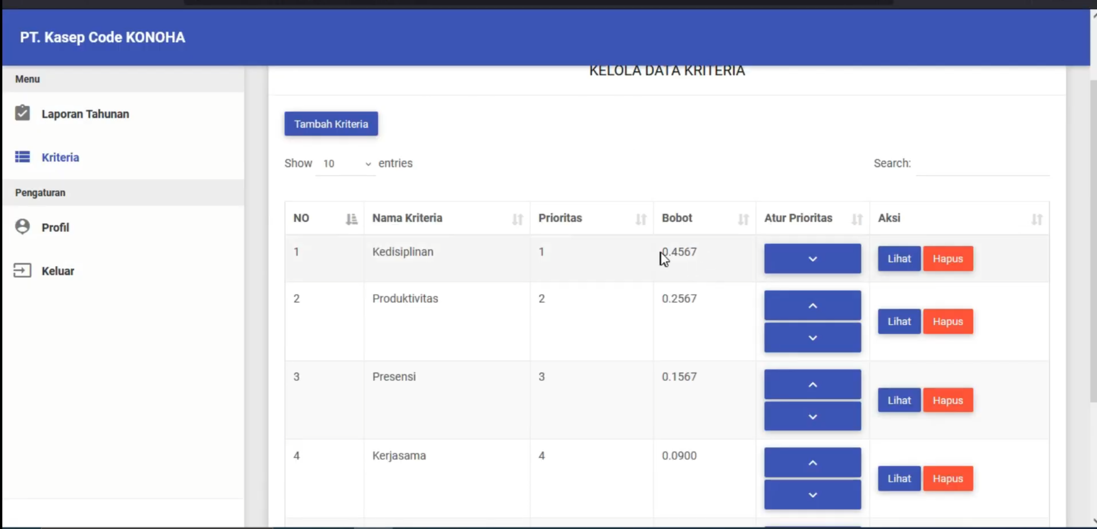Click the Keluar logout arrow icon
1097x529 pixels.
tap(22, 270)
